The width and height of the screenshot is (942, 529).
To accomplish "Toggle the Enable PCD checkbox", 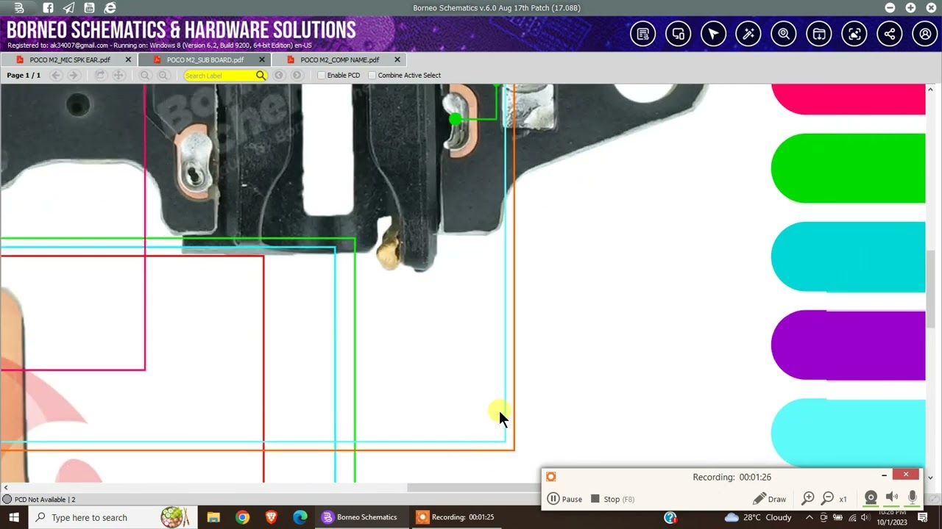I will [x=321, y=75].
